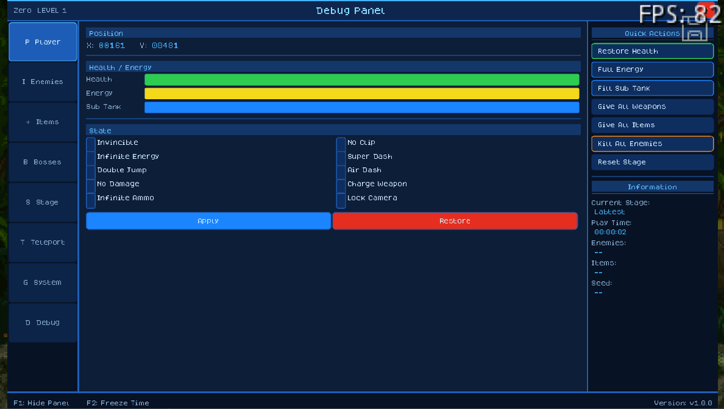Click Fill Sub Tank button
The width and height of the screenshot is (724, 409).
pyautogui.click(x=653, y=88)
